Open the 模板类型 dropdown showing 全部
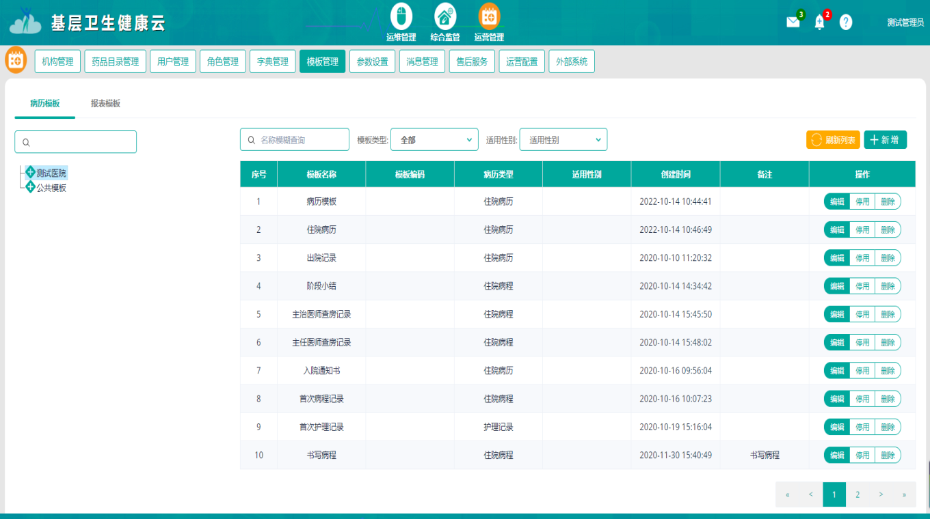The width and height of the screenshot is (930, 519). click(434, 139)
